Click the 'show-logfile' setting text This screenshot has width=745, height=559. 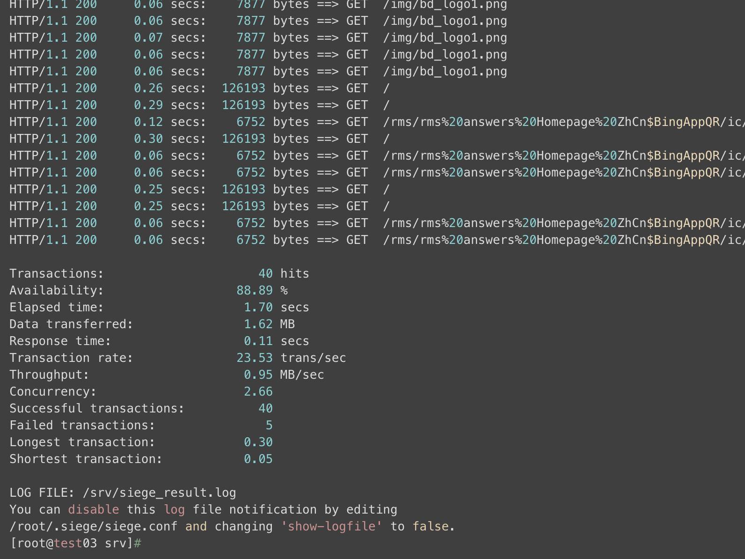point(331,526)
